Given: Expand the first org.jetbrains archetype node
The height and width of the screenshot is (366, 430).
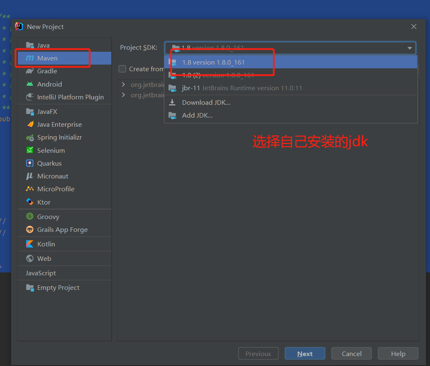Looking at the screenshot, I should click(123, 84).
